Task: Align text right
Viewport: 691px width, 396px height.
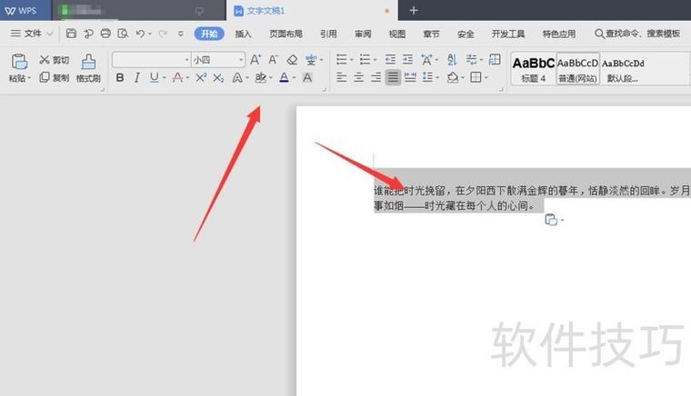Action: 376,78
